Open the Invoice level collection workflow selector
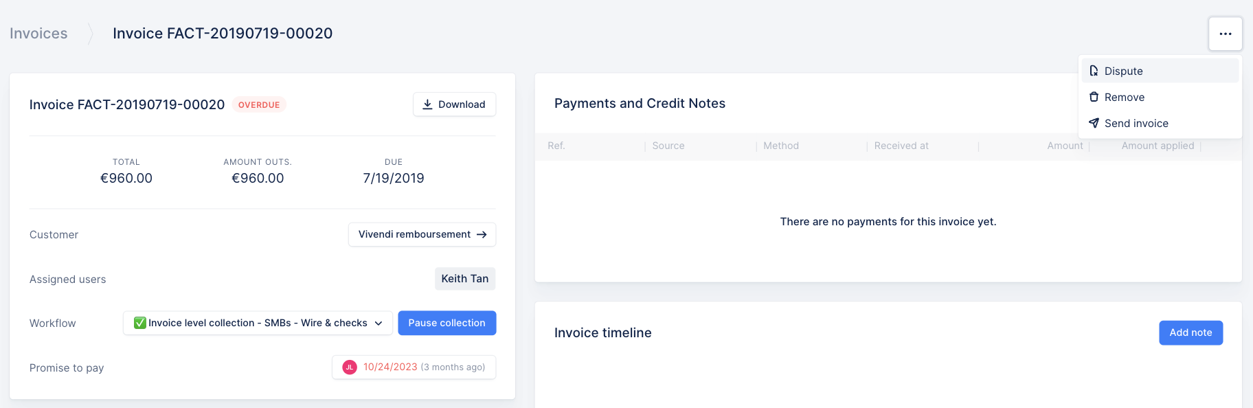The image size is (1253, 408). (258, 323)
